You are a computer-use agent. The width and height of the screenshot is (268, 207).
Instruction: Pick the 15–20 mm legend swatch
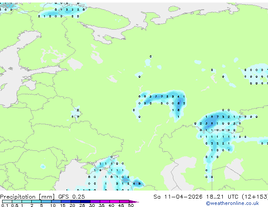click(x=66, y=202)
